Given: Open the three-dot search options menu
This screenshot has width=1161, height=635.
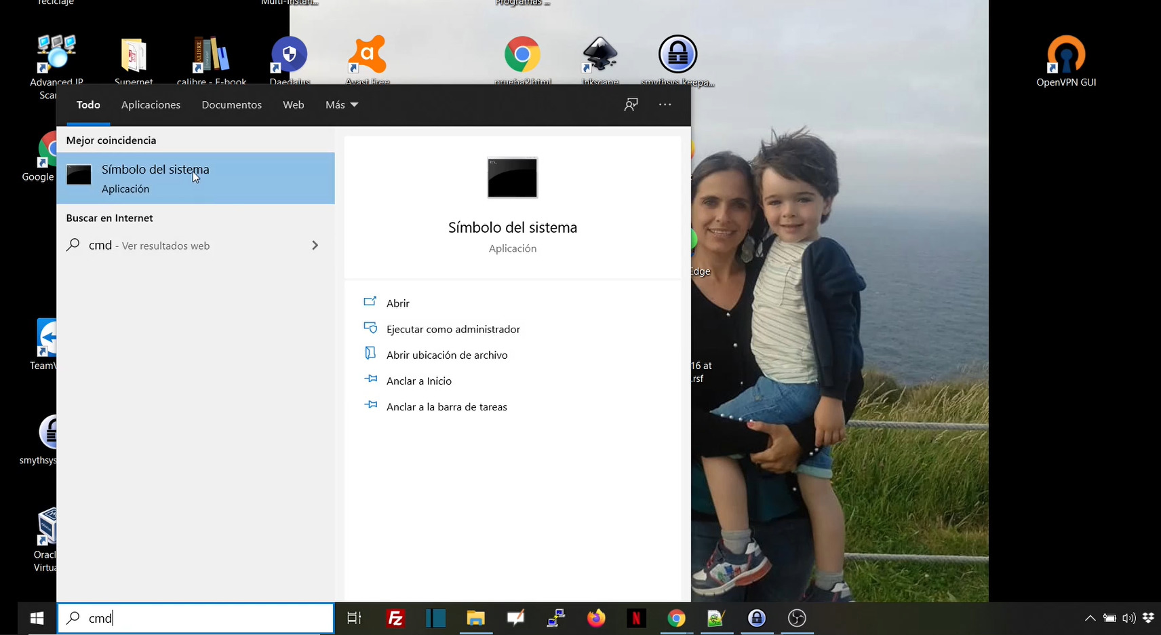Looking at the screenshot, I should coord(665,104).
